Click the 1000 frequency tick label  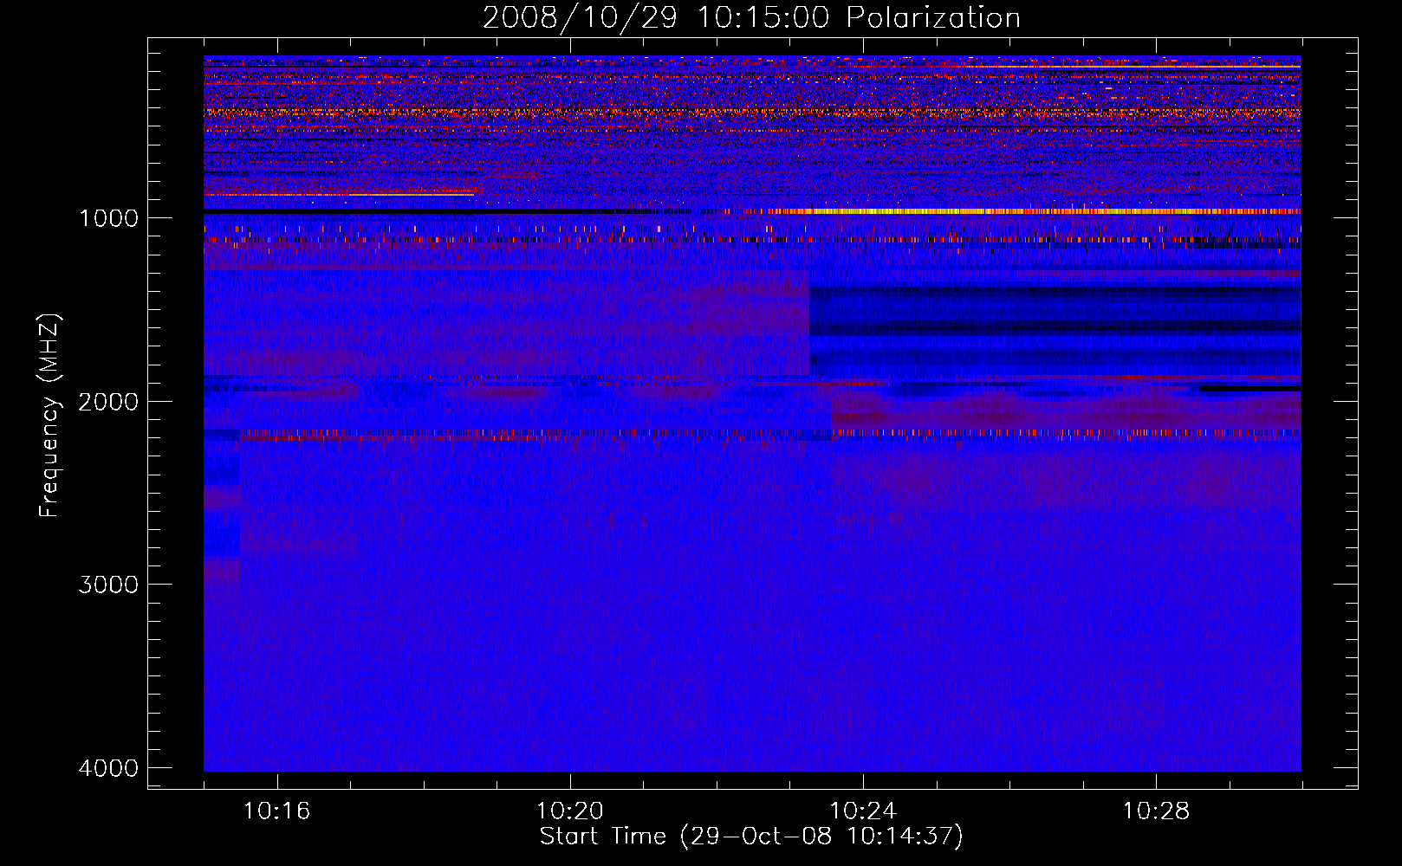tap(108, 218)
